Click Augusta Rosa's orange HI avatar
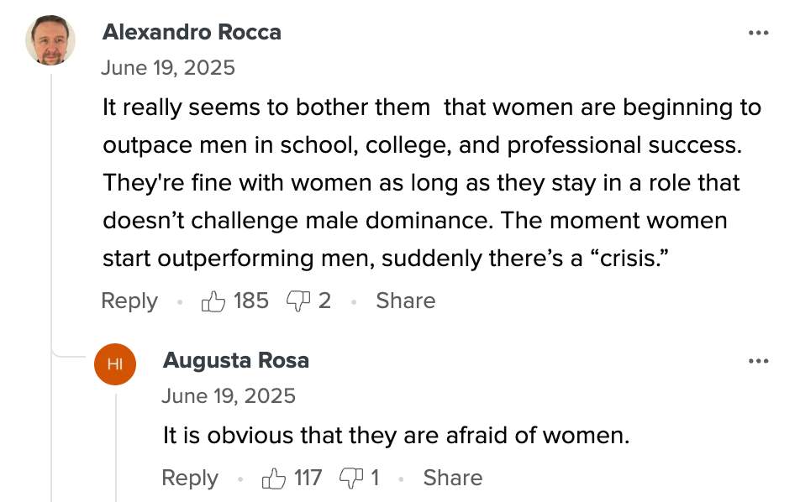 click(115, 363)
